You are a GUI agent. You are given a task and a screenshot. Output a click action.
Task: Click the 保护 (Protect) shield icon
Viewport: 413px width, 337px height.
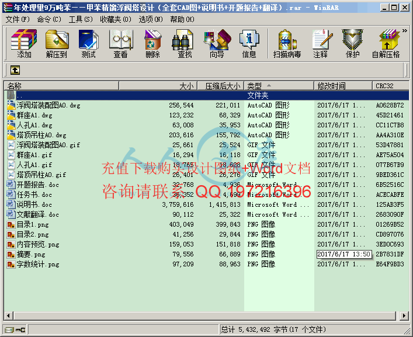point(352,44)
